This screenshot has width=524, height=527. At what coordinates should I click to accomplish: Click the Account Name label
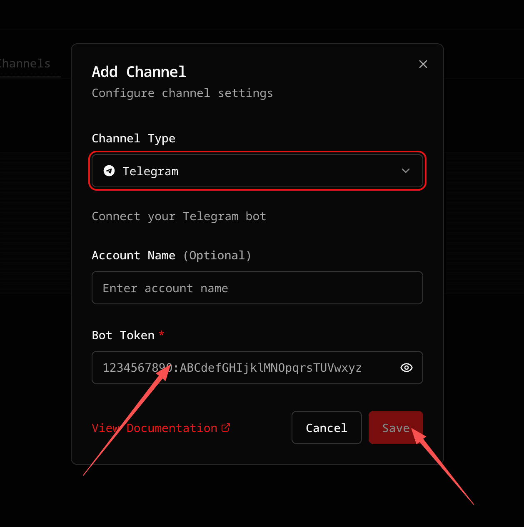[x=133, y=255]
